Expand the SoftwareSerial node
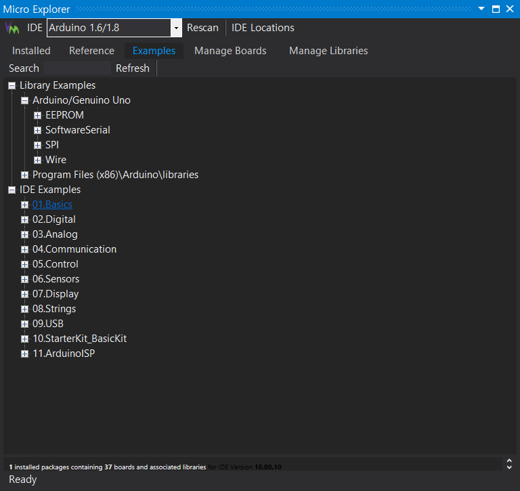Screen dimensions: 520x491 (37, 131)
